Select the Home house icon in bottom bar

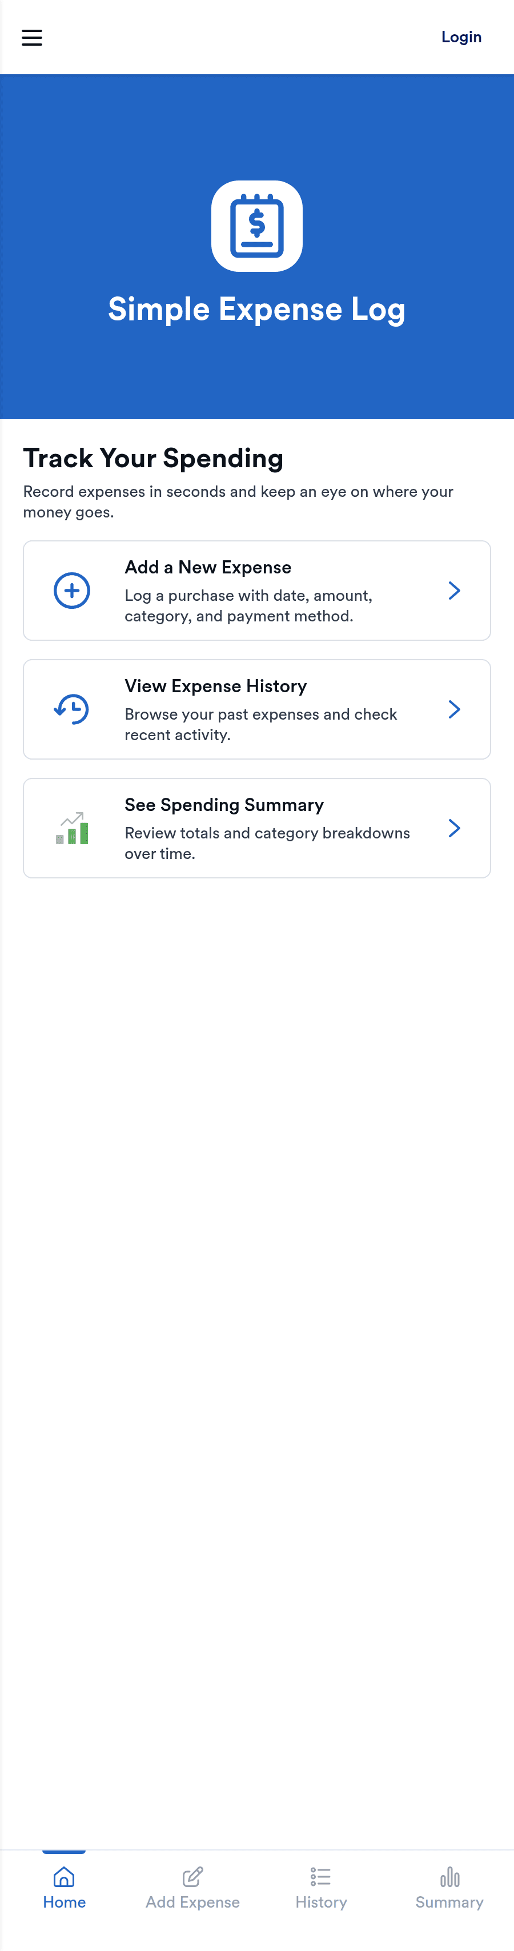pyautogui.click(x=65, y=1877)
